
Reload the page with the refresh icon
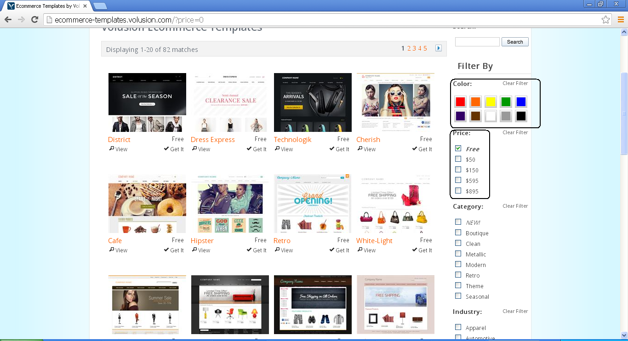34,19
